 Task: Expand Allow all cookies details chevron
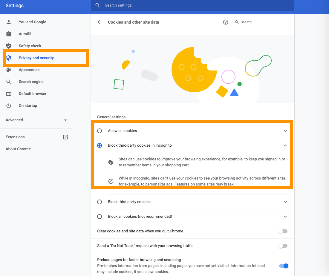[285, 131]
